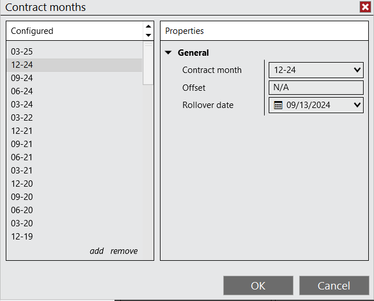This screenshot has height=301, width=374.
Task: Select contract month 06-24 in list
Action: point(22,91)
